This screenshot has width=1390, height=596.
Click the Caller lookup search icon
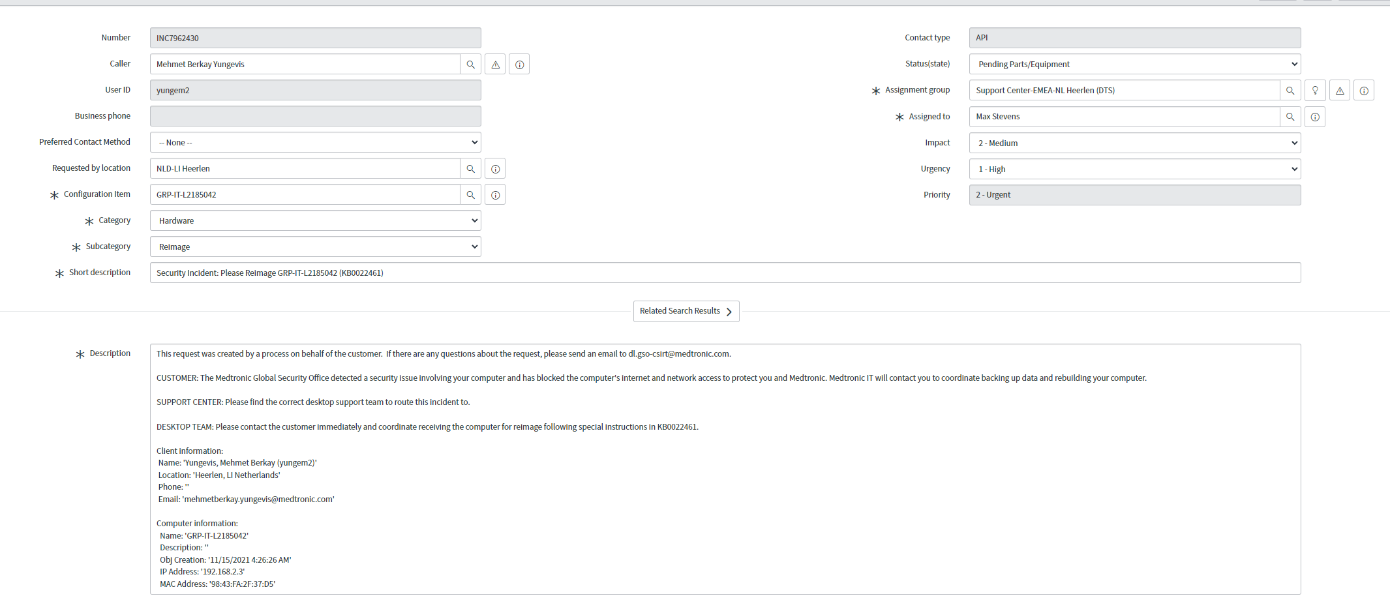[x=470, y=65]
